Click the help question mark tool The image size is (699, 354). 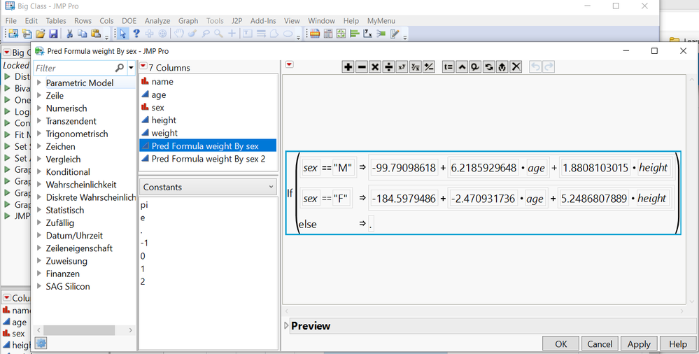tap(136, 34)
